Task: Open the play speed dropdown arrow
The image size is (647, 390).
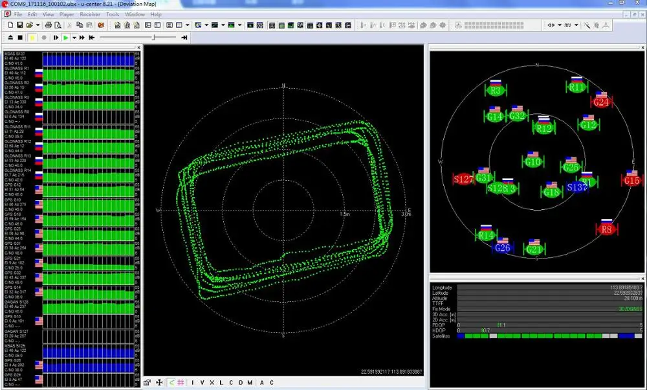Action: pyautogui.click(x=74, y=38)
